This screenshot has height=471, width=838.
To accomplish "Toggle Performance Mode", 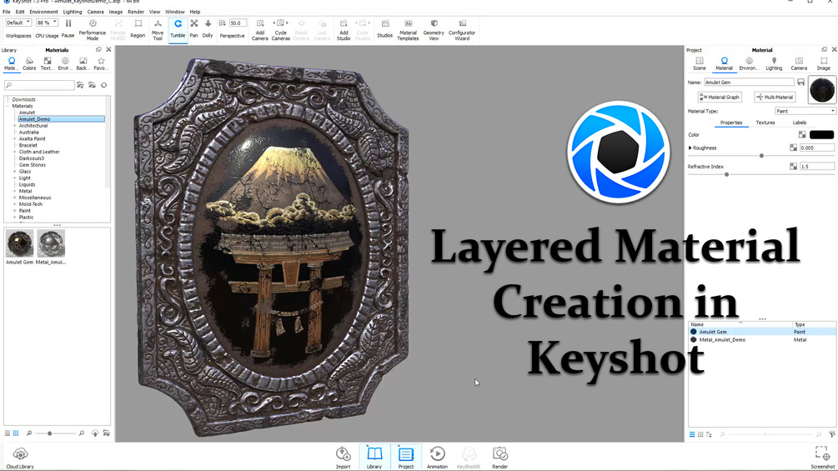I will point(93,29).
